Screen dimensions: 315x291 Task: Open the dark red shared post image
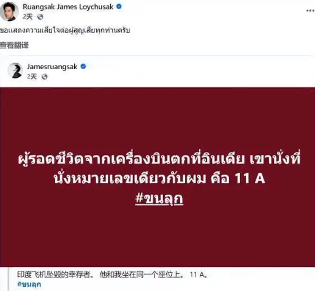[157, 177]
